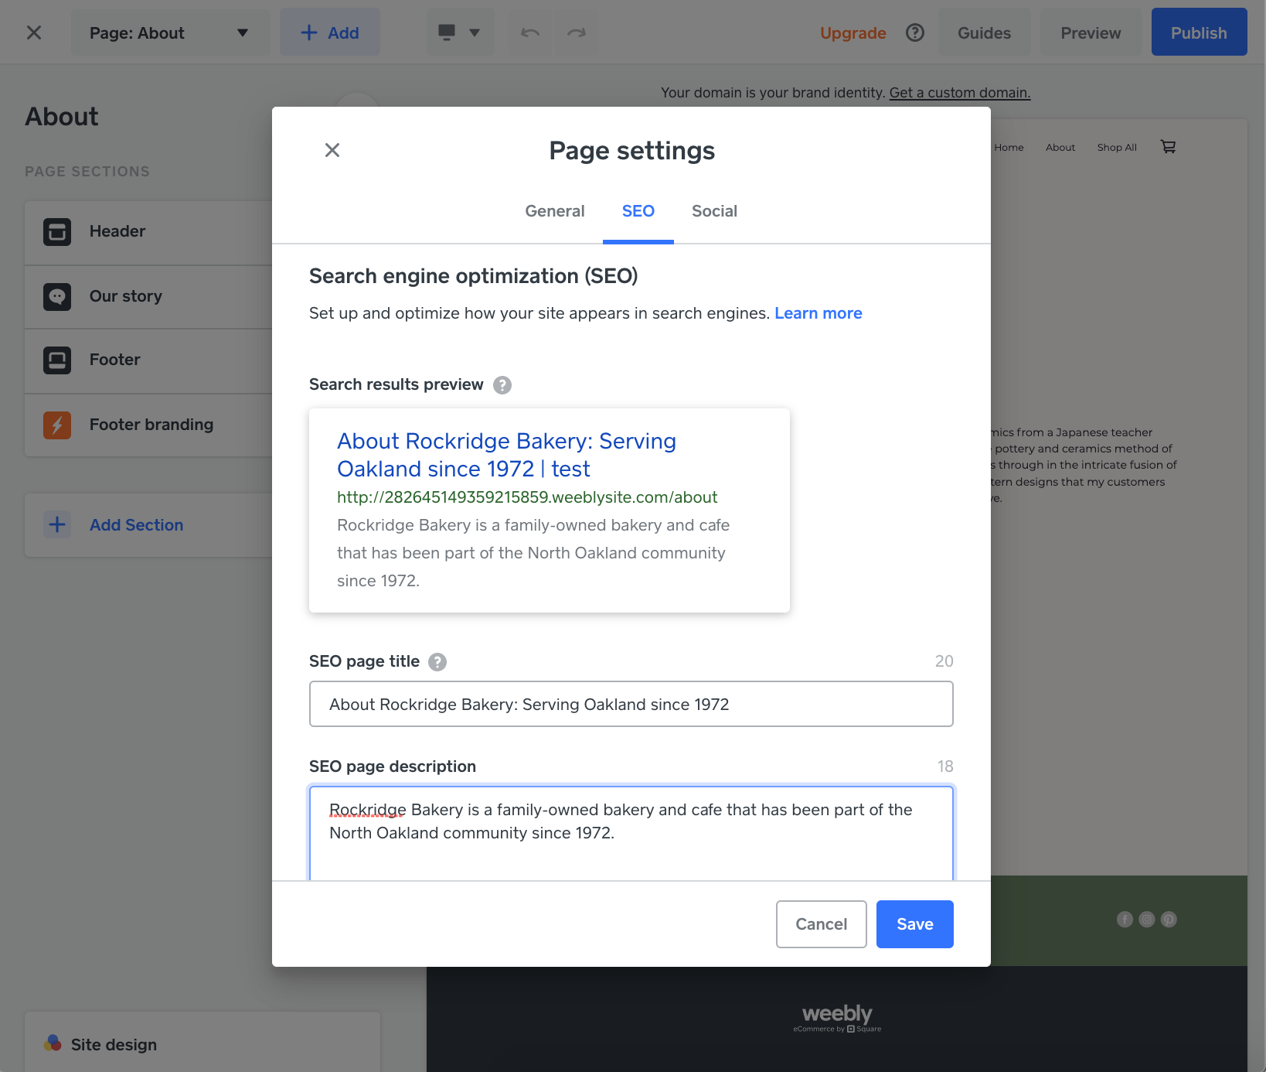Click the Instagram icon in the site footer
Image resolution: width=1266 pixels, height=1072 pixels.
[x=1147, y=920]
